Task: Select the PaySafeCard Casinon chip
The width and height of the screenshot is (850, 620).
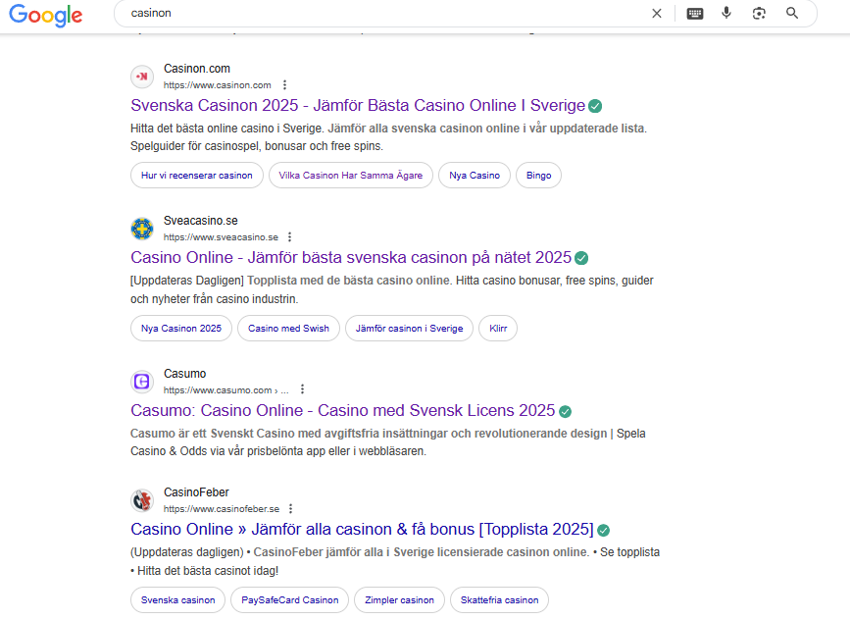Action: (290, 600)
